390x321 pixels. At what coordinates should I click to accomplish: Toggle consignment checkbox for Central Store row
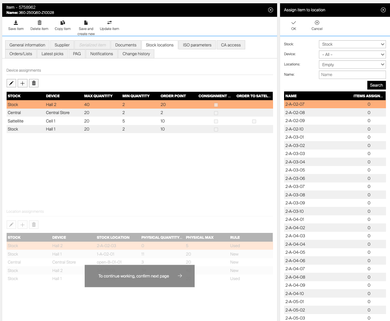[x=216, y=113]
